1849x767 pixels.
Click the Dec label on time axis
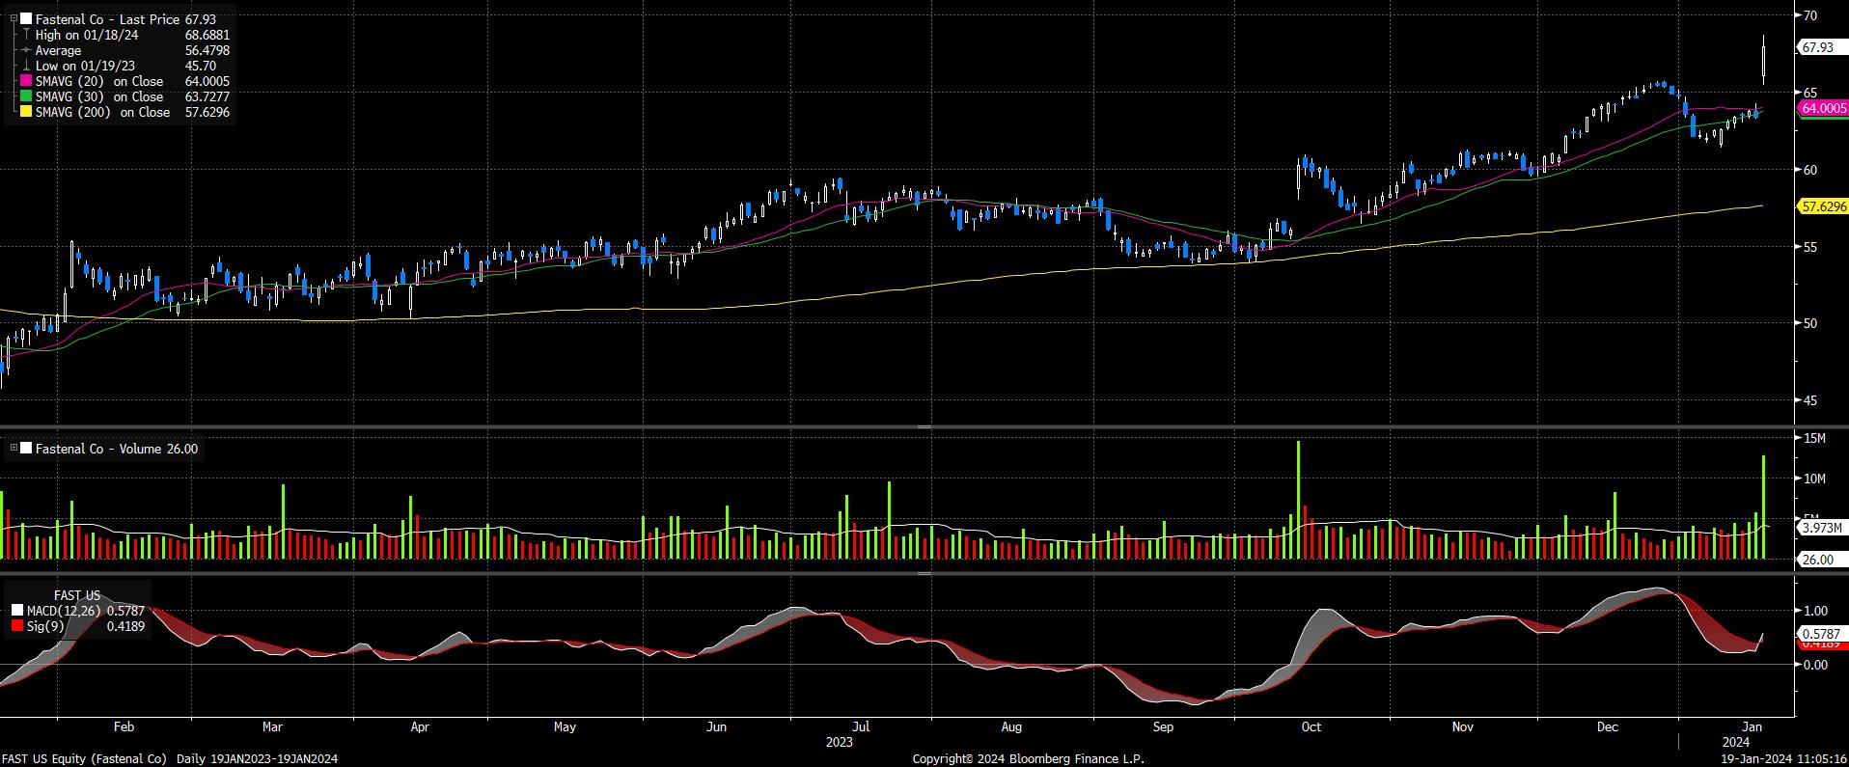tap(1607, 726)
